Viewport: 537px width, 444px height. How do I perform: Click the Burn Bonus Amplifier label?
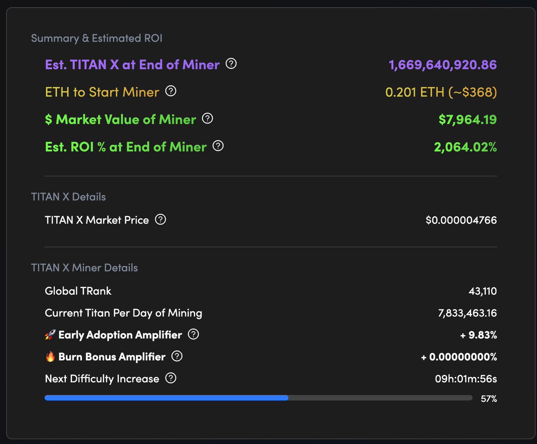[x=112, y=357]
